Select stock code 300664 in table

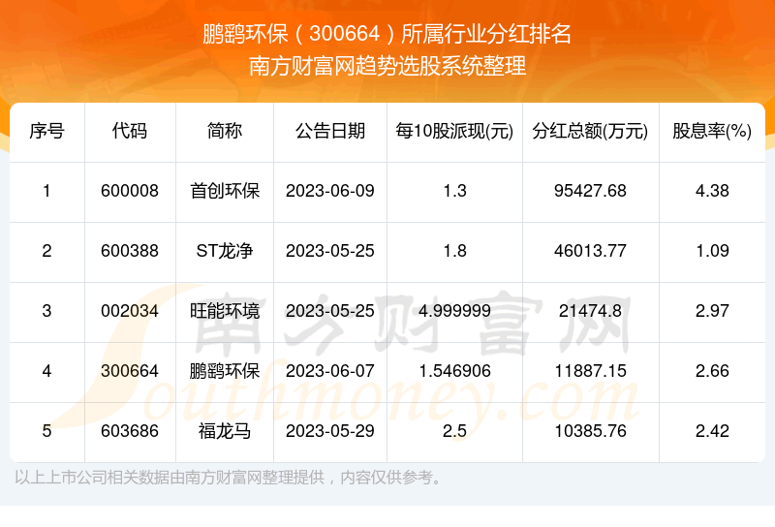(130, 371)
